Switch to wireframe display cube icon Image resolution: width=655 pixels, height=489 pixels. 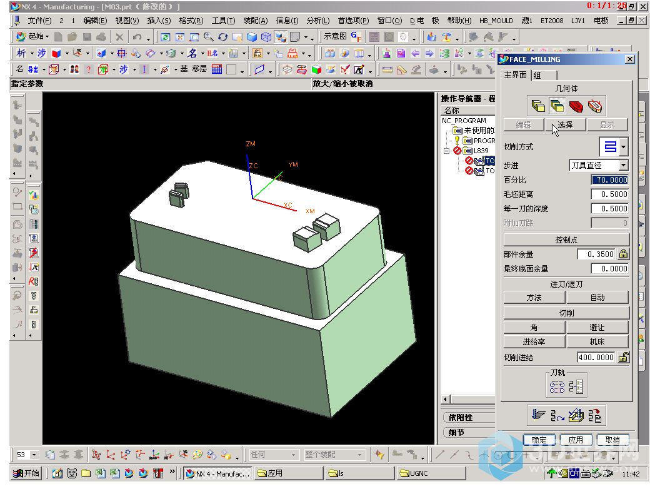(x=266, y=37)
